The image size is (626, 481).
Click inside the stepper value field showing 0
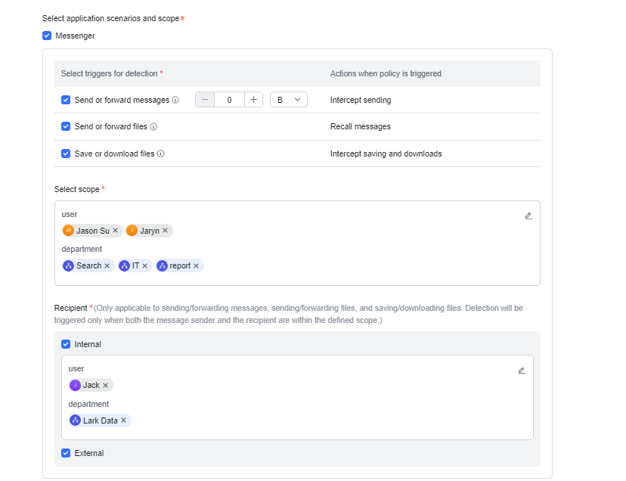pos(229,100)
